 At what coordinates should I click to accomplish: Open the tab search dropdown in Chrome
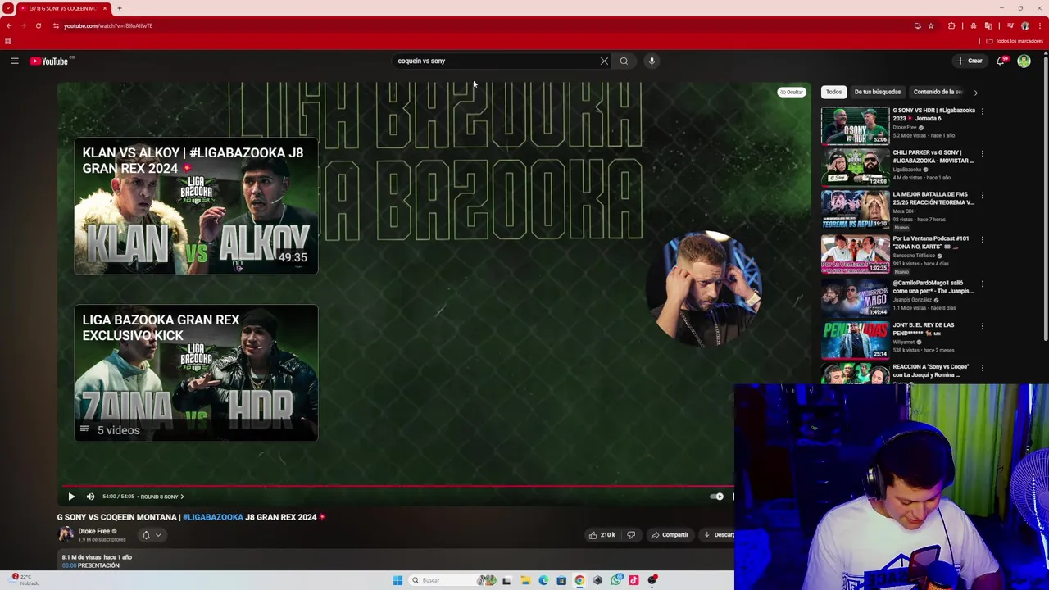pos(9,8)
